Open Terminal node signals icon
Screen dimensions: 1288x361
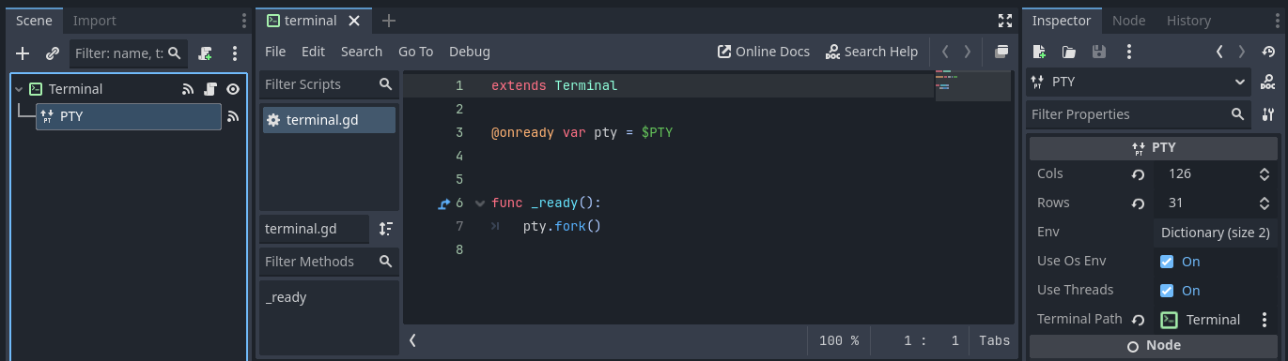188,89
